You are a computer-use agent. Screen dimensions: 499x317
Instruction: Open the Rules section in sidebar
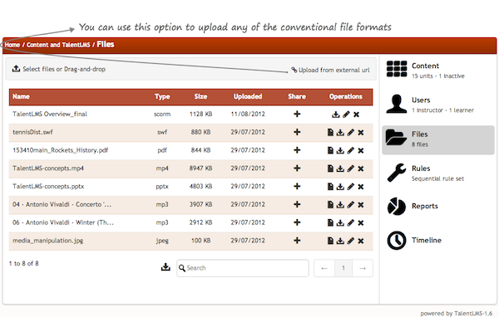(438, 173)
